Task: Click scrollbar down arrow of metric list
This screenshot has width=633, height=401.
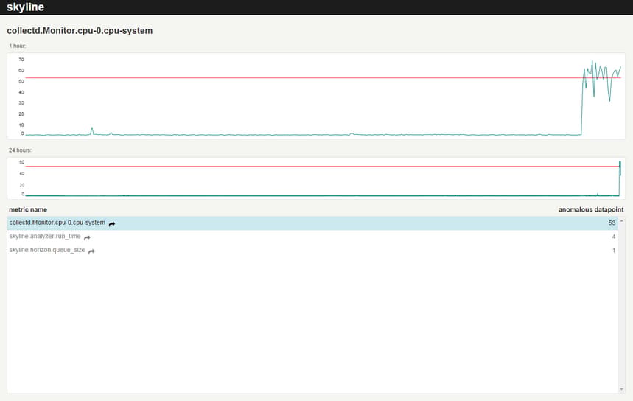Action: pos(621,389)
